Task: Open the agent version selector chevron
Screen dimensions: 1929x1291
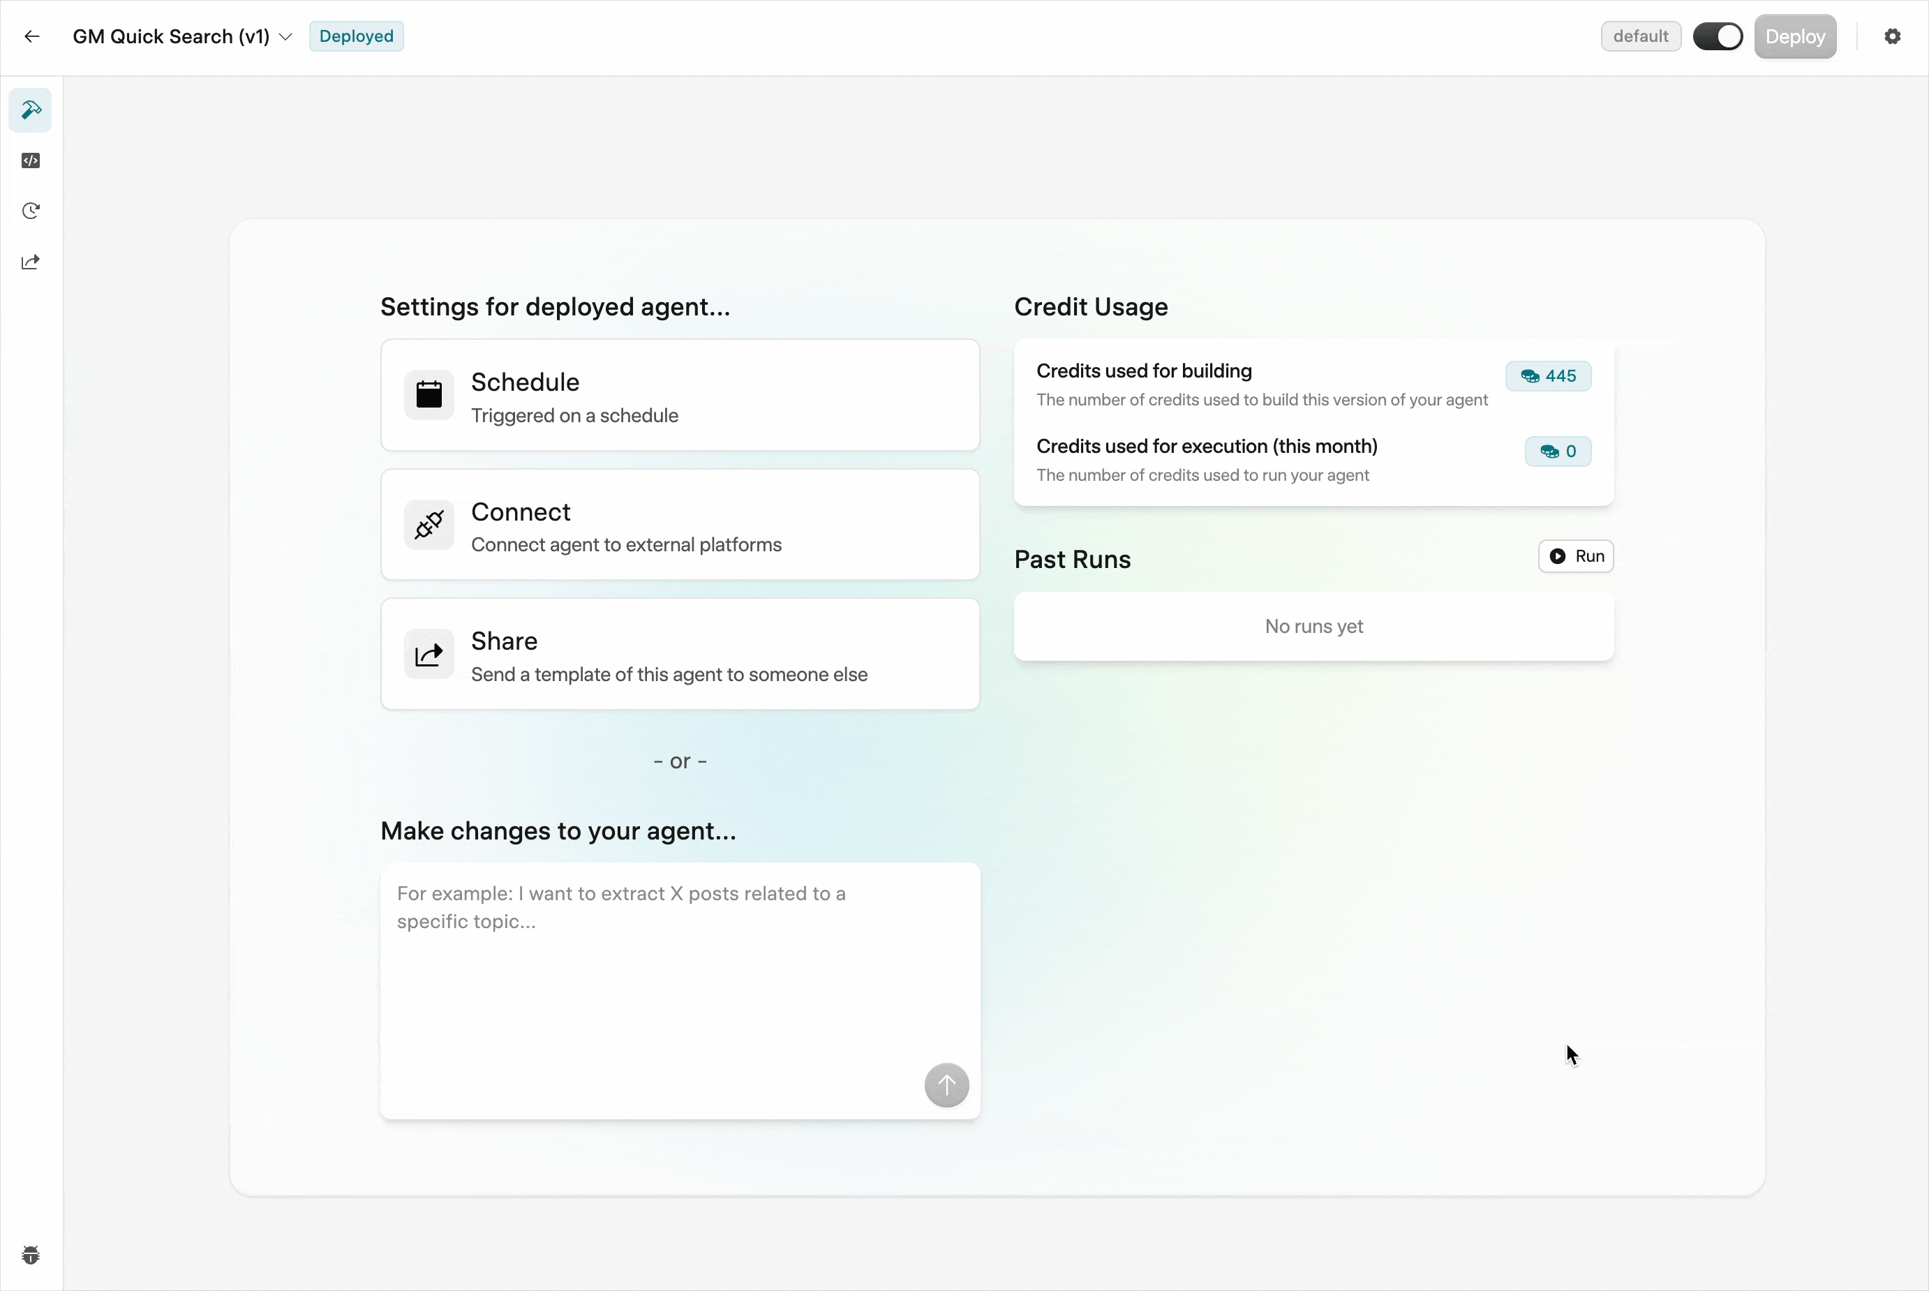Action: [x=285, y=36]
